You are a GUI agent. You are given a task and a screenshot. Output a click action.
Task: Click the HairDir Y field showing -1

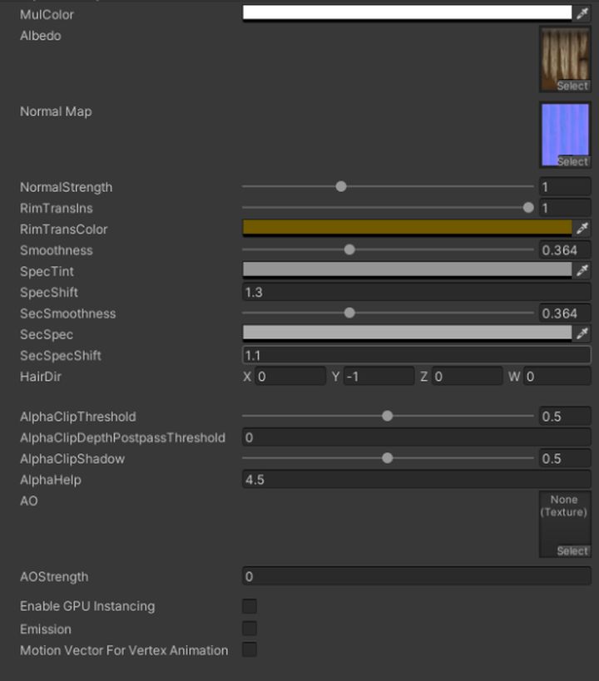(x=379, y=376)
